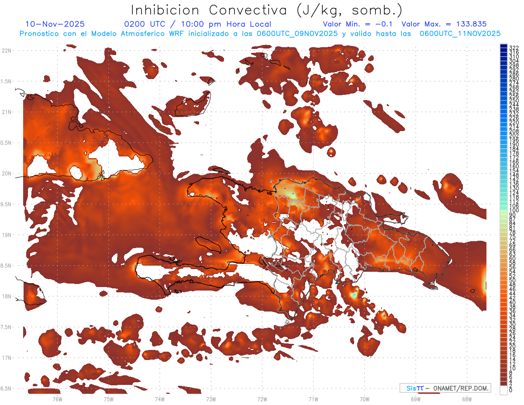This screenshot has width=524, height=405.
Task: Click the 73W longitude label
Action: 211,398
